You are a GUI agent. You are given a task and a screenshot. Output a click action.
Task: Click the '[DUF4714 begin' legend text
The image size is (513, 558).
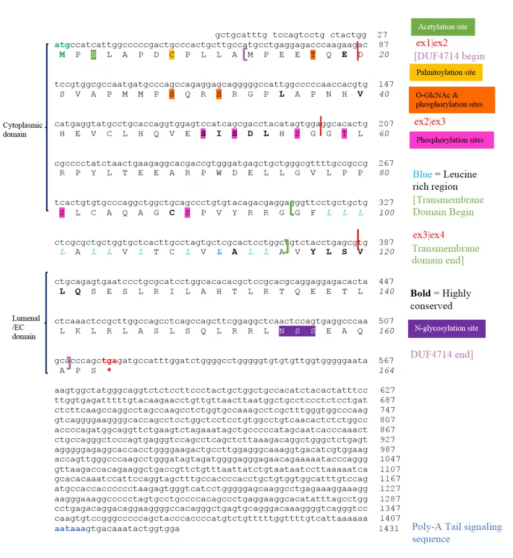pos(449,56)
